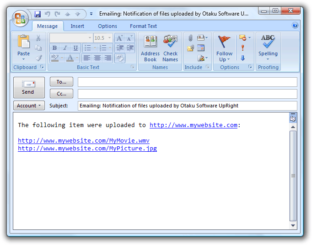The width and height of the screenshot is (312, 245).
Task: Customize Quick Access Toolbar dropdown
Action: click(x=91, y=14)
